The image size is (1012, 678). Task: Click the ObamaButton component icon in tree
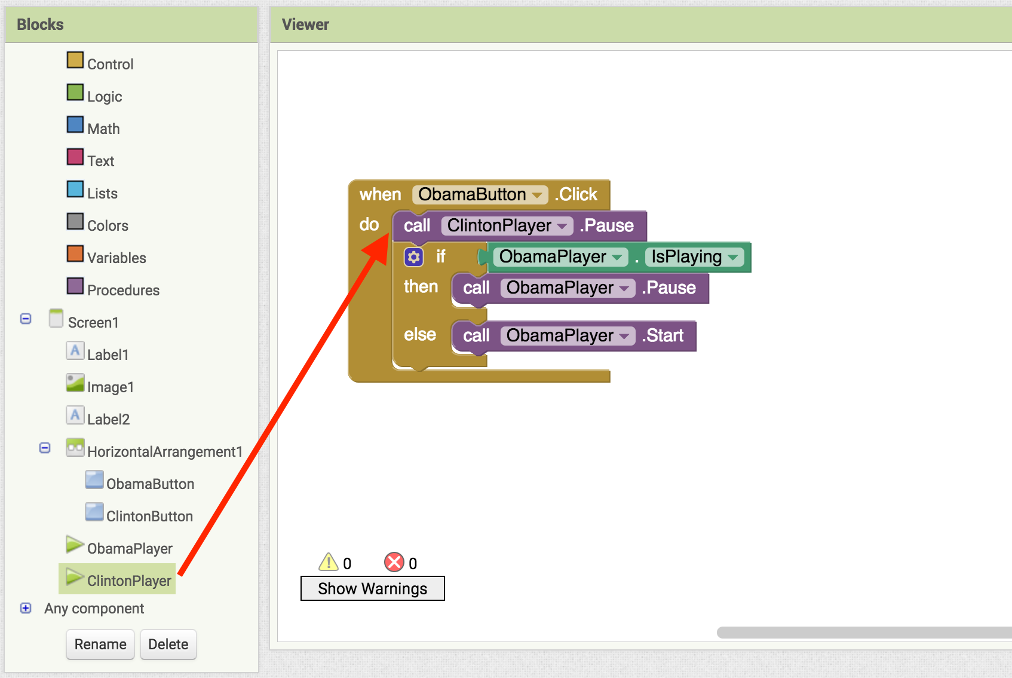(94, 480)
